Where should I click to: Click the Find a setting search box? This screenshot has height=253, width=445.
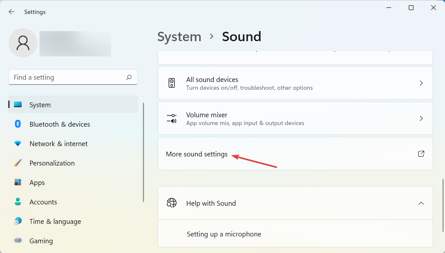[68, 77]
